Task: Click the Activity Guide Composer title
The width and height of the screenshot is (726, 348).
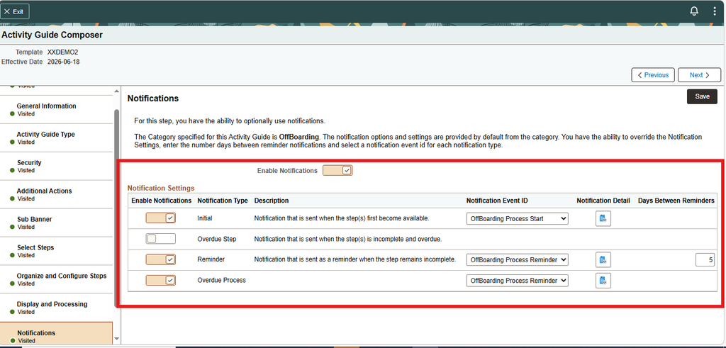Action: click(52, 35)
